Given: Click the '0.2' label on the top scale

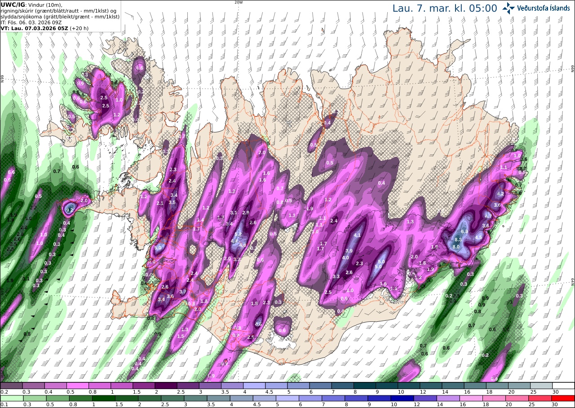Looking at the screenshot, I should (4, 392).
